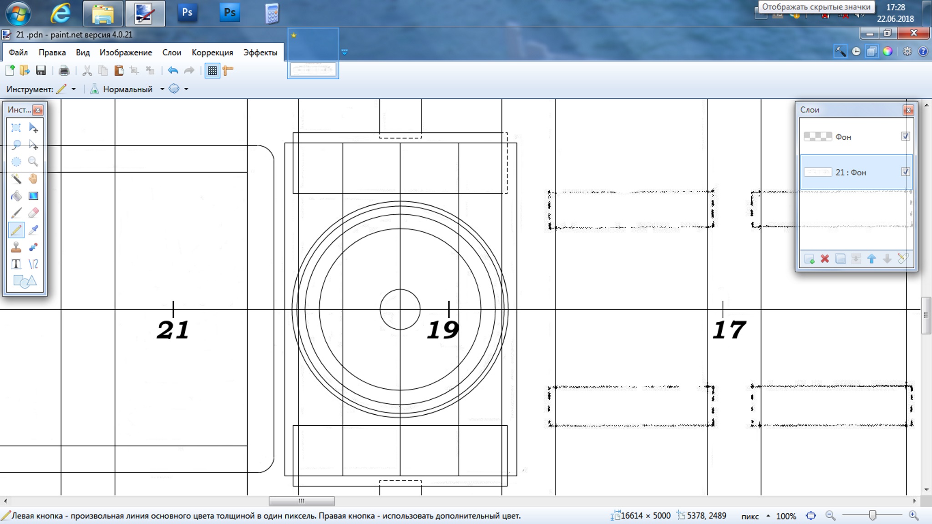Viewport: 932px width, 524px height.
Task: Open the Слои menu
Action: tap(172, 52)
